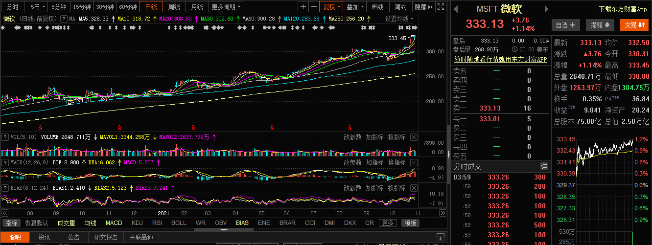Set an alert with 提醒 bell button
Image resolution: width=652 pixels, height=245 pixels.
click(x=600, y=25)
